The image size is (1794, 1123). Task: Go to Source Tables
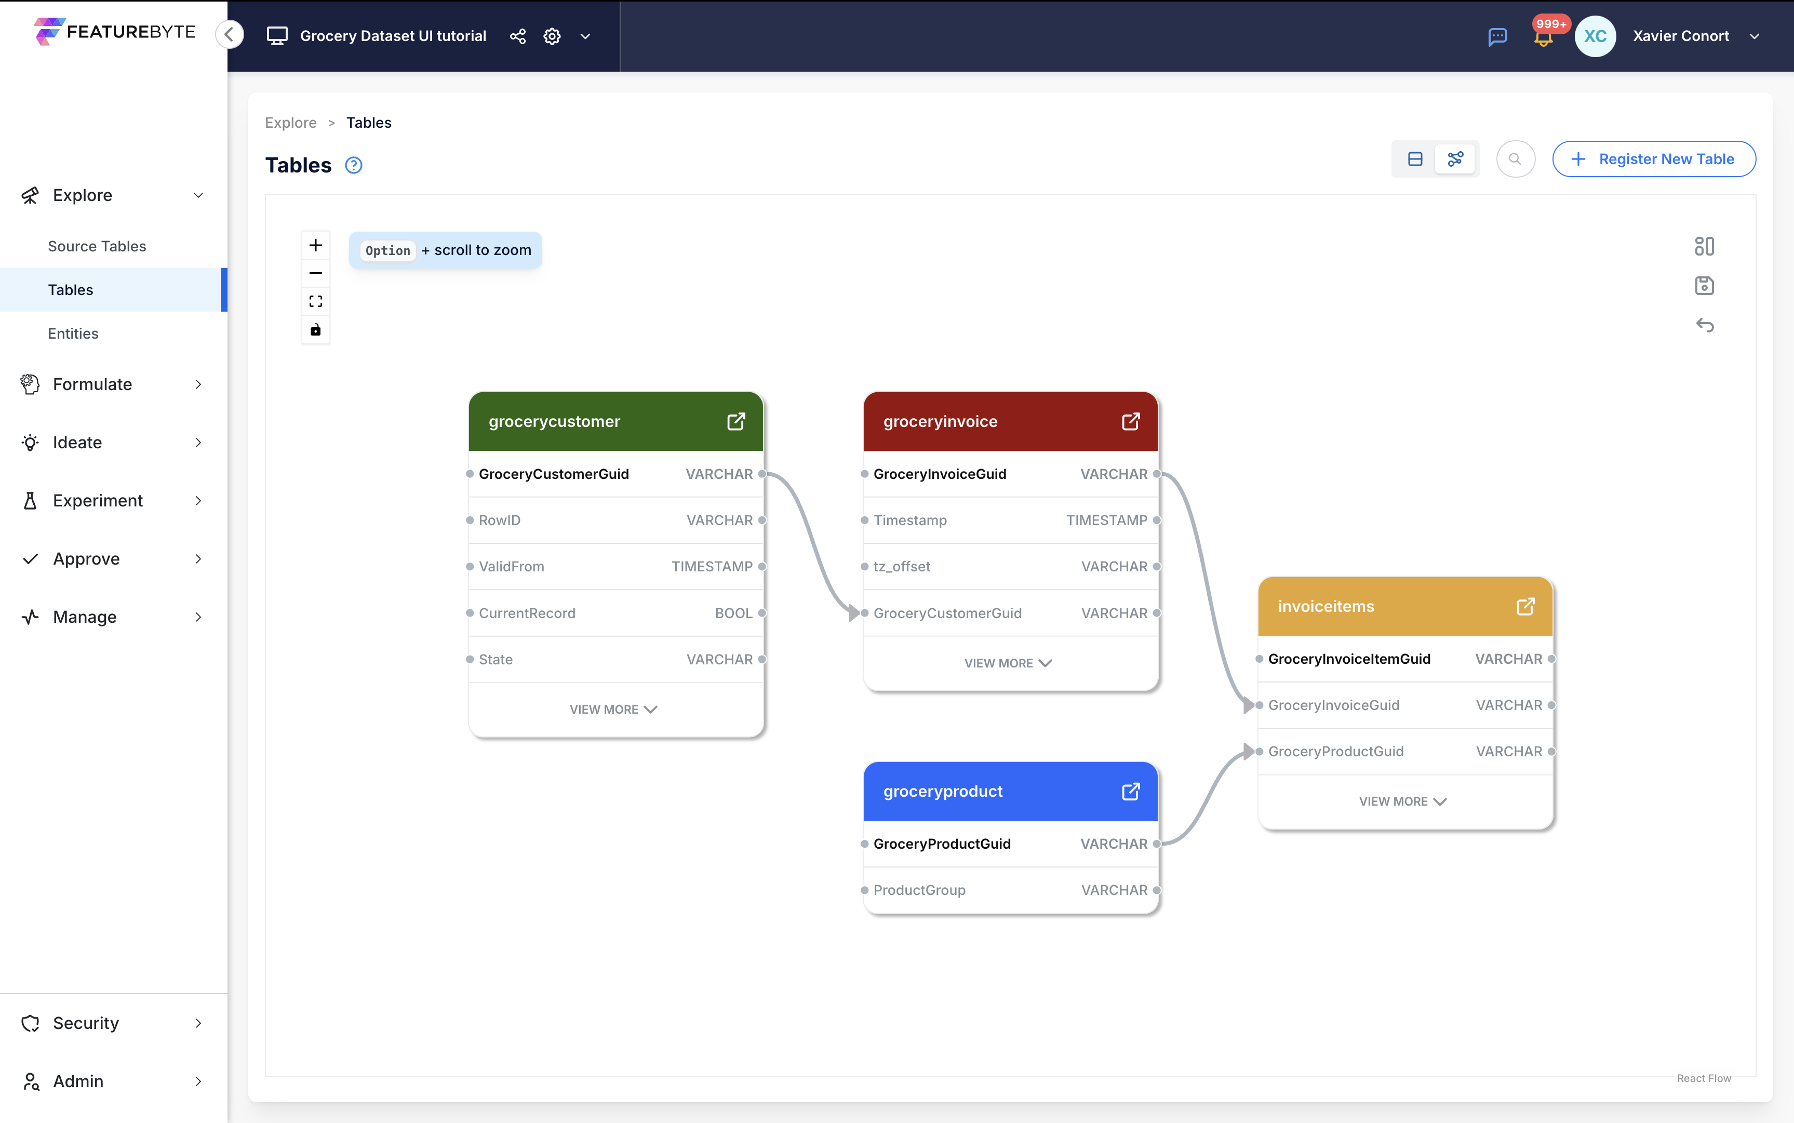(x=97, y=246)
